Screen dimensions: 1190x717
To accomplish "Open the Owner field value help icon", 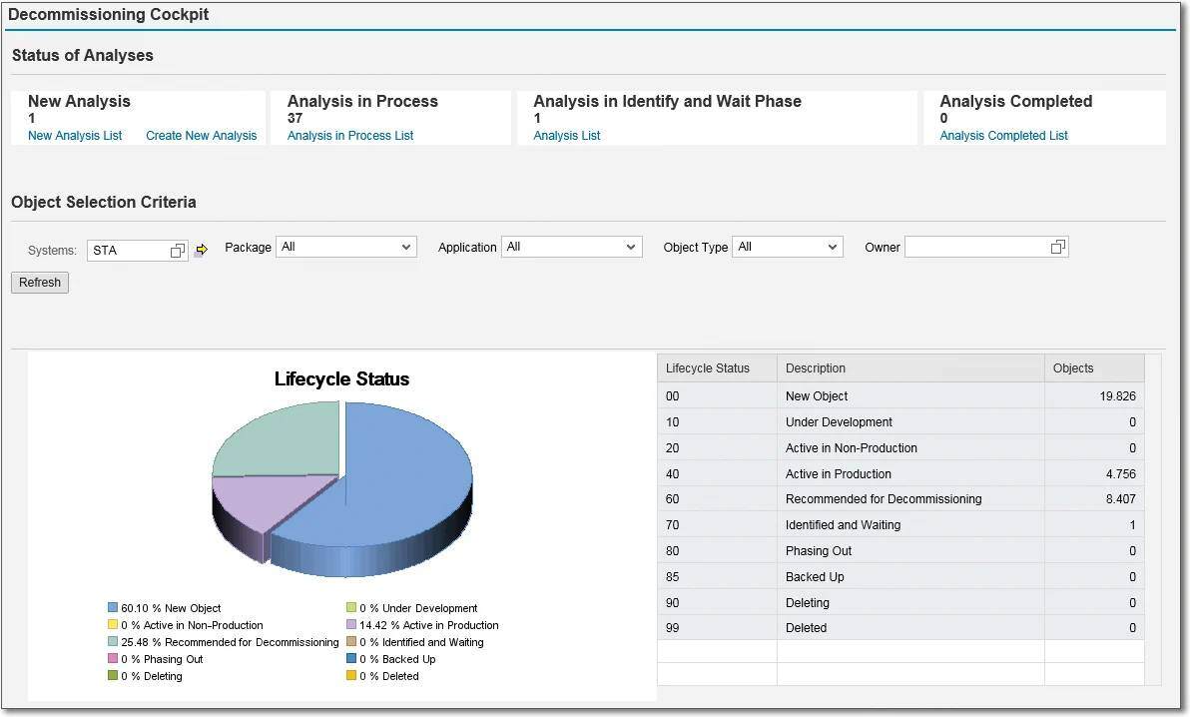I will (x=1057, y=246).
